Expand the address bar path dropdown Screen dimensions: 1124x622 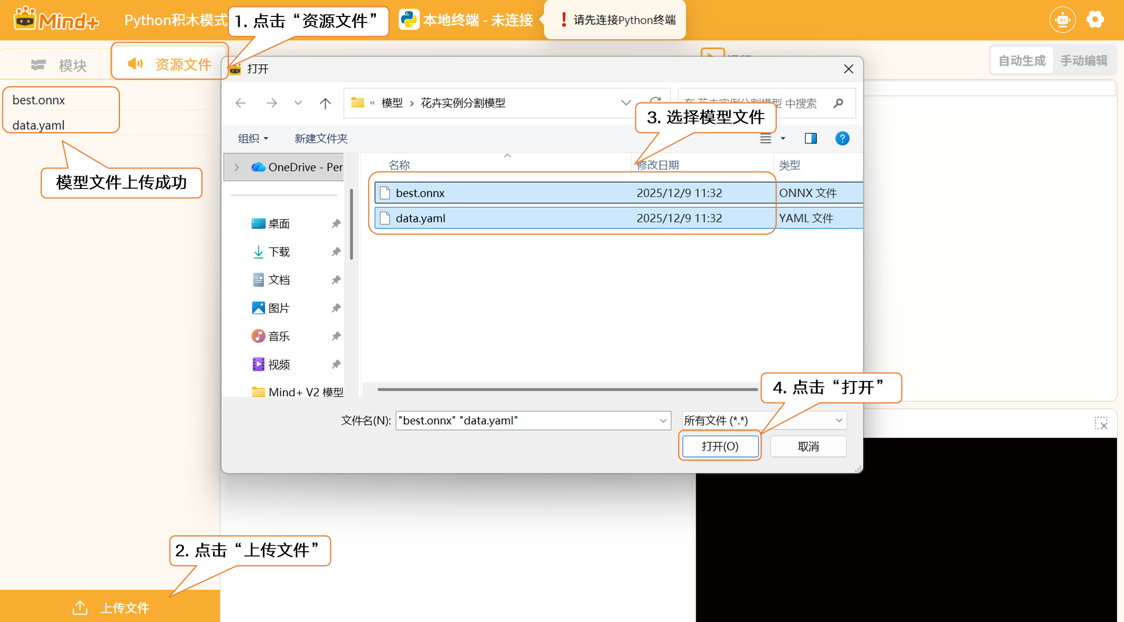pyautogui.click(x=625, y=103)
